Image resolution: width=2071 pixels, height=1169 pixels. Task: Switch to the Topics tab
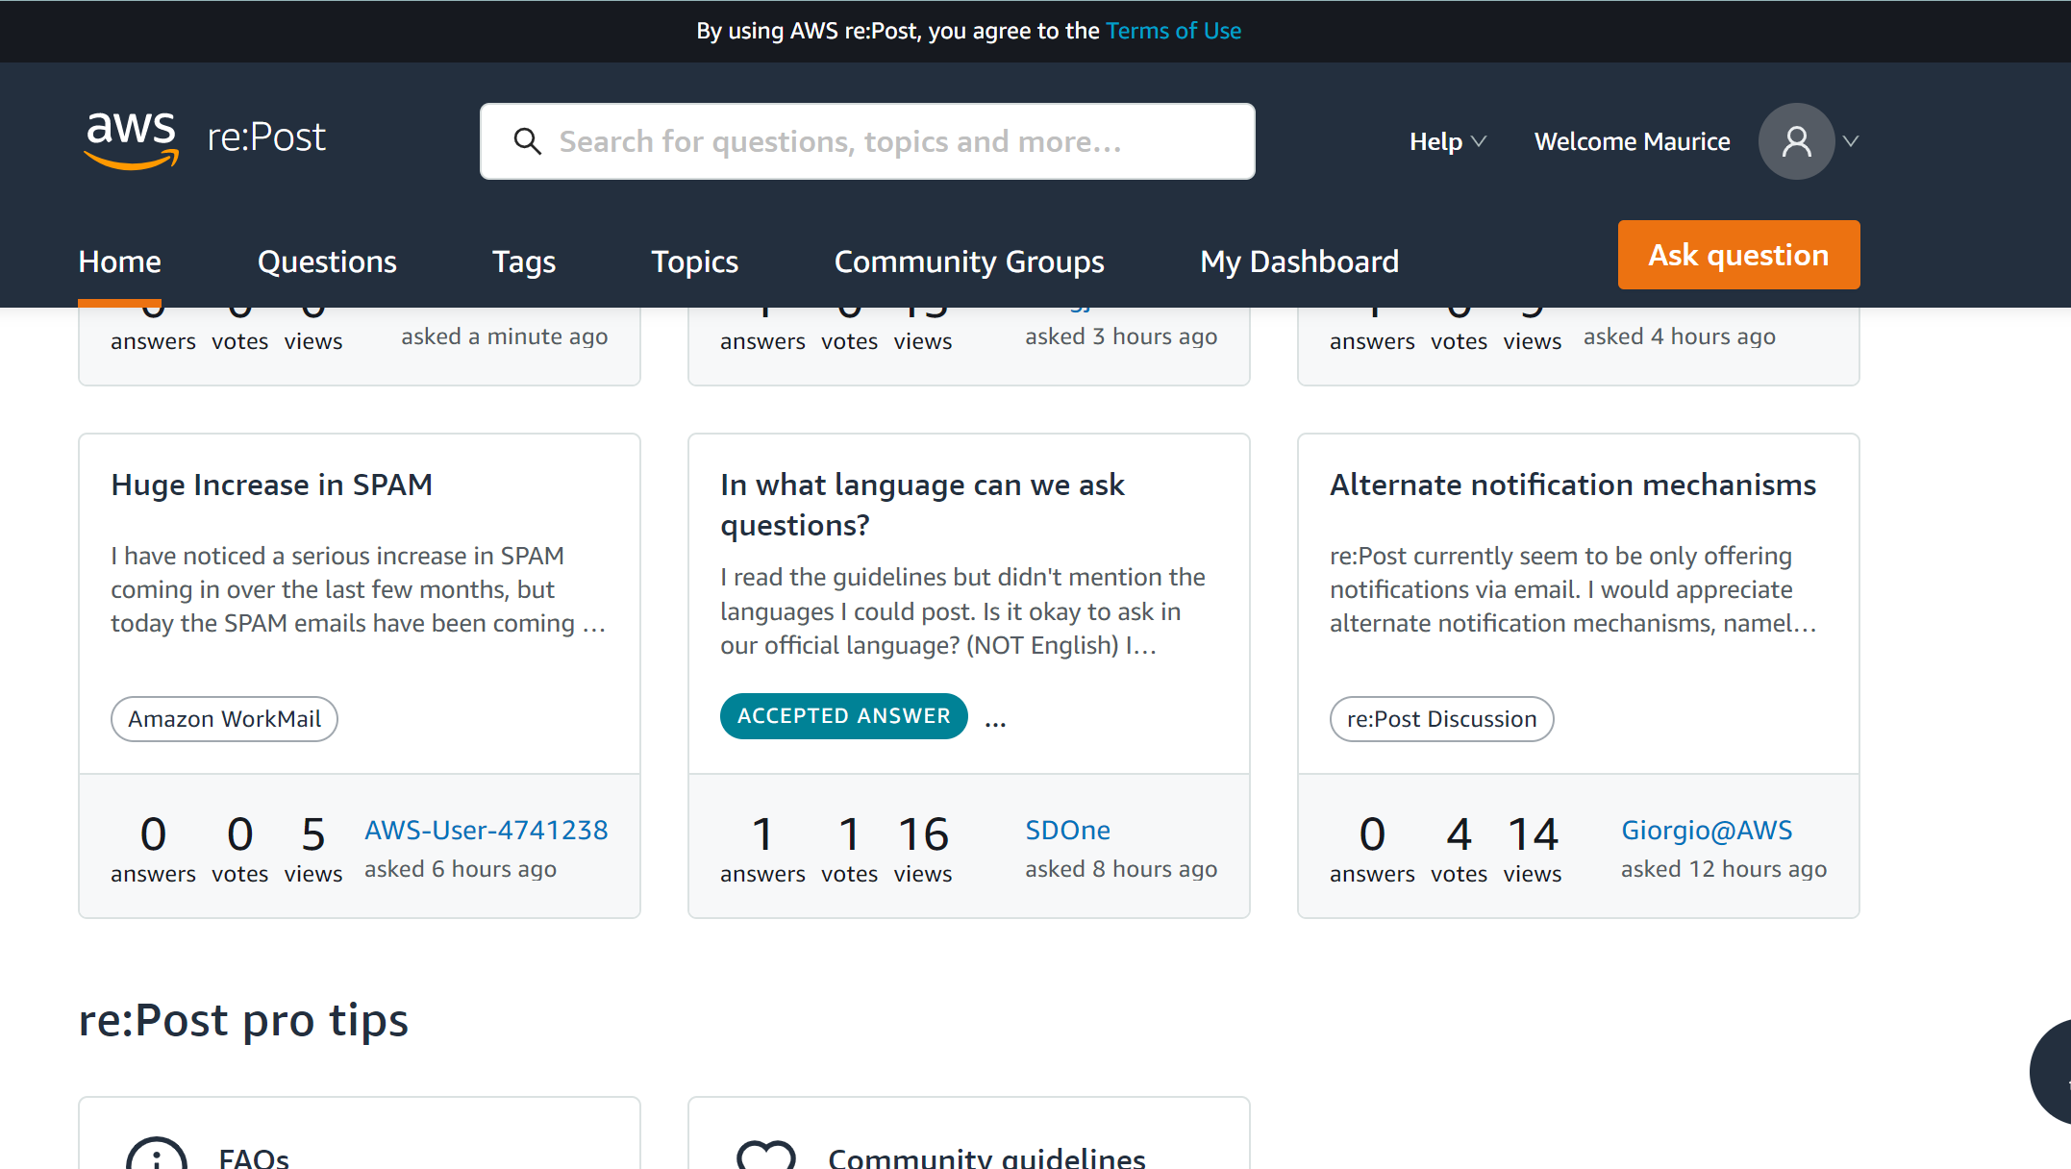click(694, 261)
